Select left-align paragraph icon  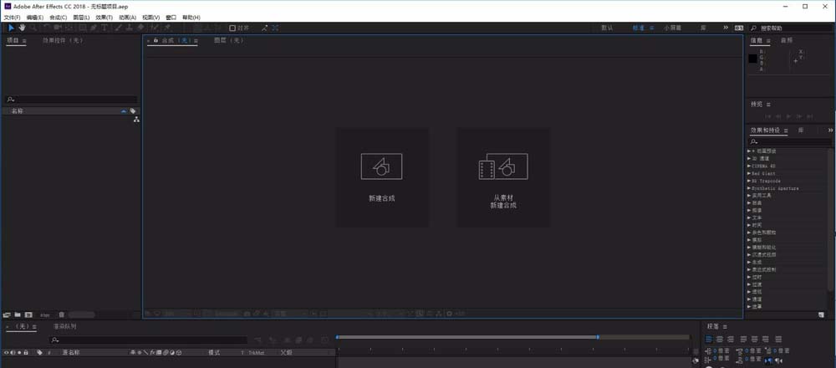709,340
